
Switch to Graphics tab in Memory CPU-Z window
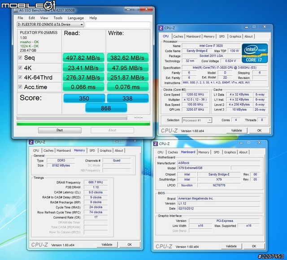click(x=105, y=151)
